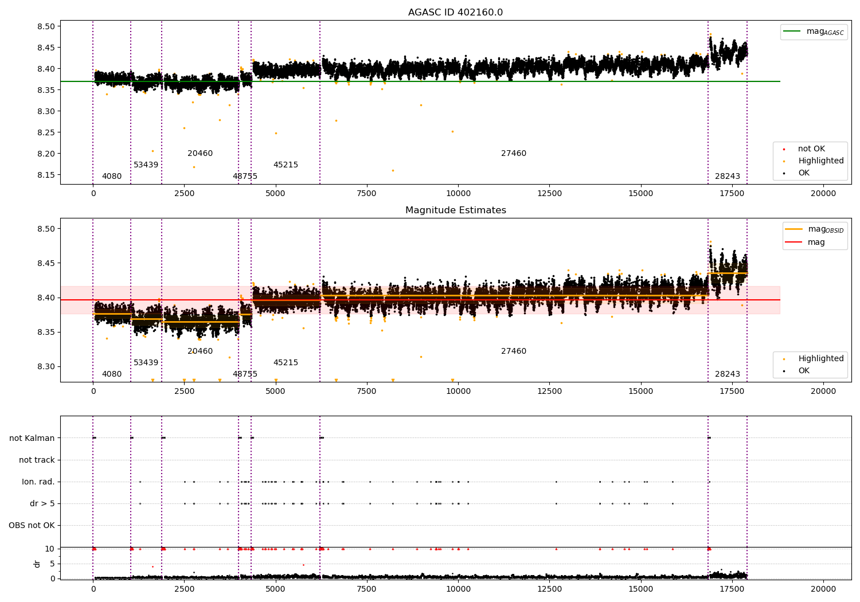Click the mag AGASC legend label text
The height and width of the screenshot is (602, 860).
825,32
